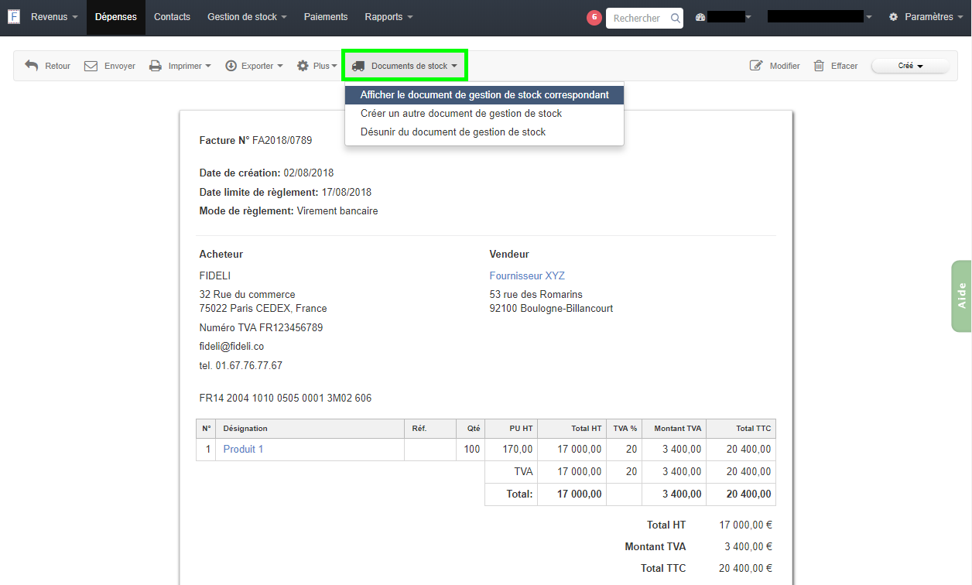Switch to the Dépenses tab
The height and width of the screenshot is (585, 972).
pos(115,15)
